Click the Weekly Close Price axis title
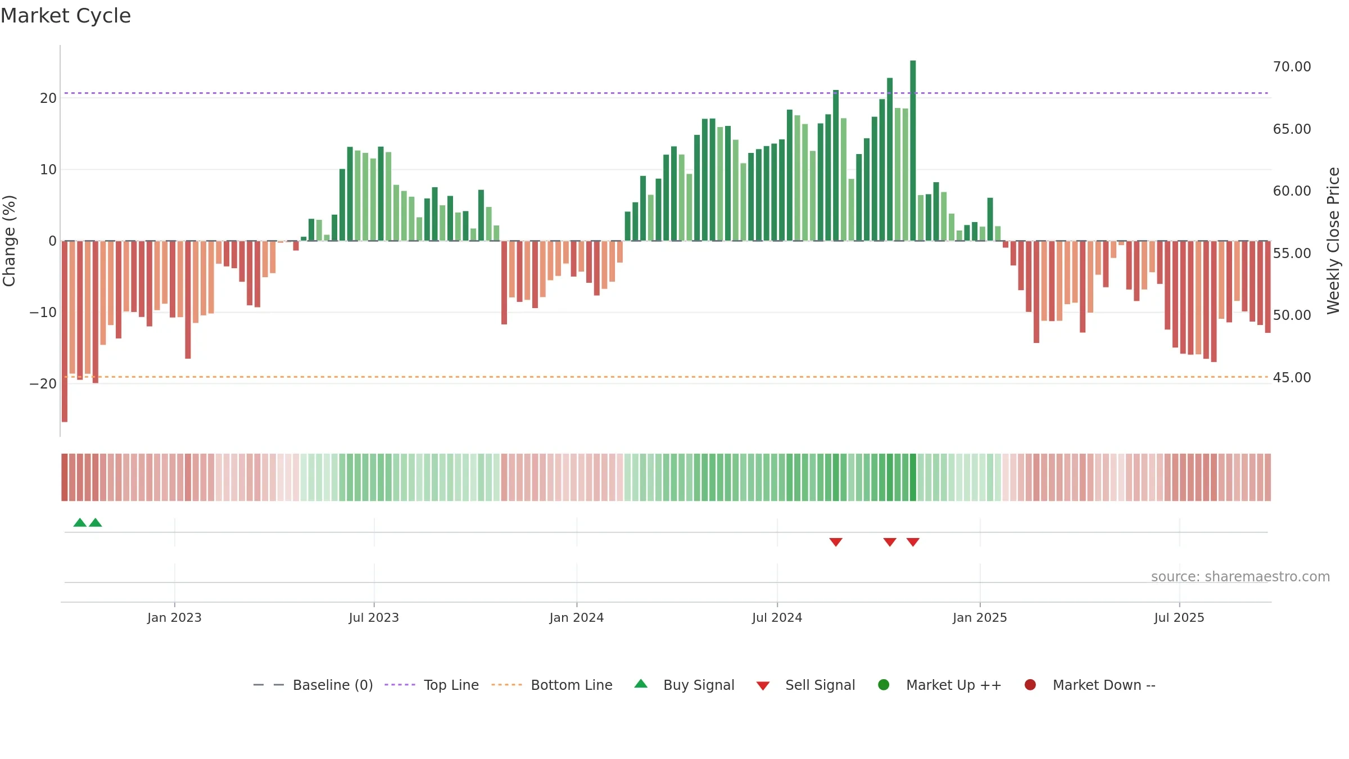 (1333, 241)
